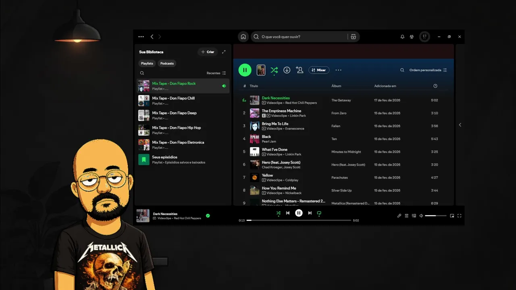Image resolution: width=516 pixels, height=290 pixels.
Task: Open the user profile avatar
Action: (424, 37)
